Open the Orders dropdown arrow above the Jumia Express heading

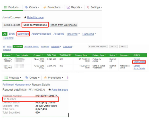pos(38,7)
